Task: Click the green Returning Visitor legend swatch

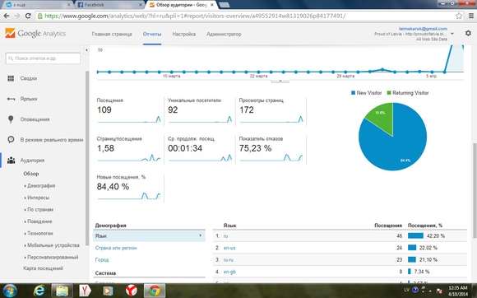Action: pyautogui.click(x=389, y=93)
